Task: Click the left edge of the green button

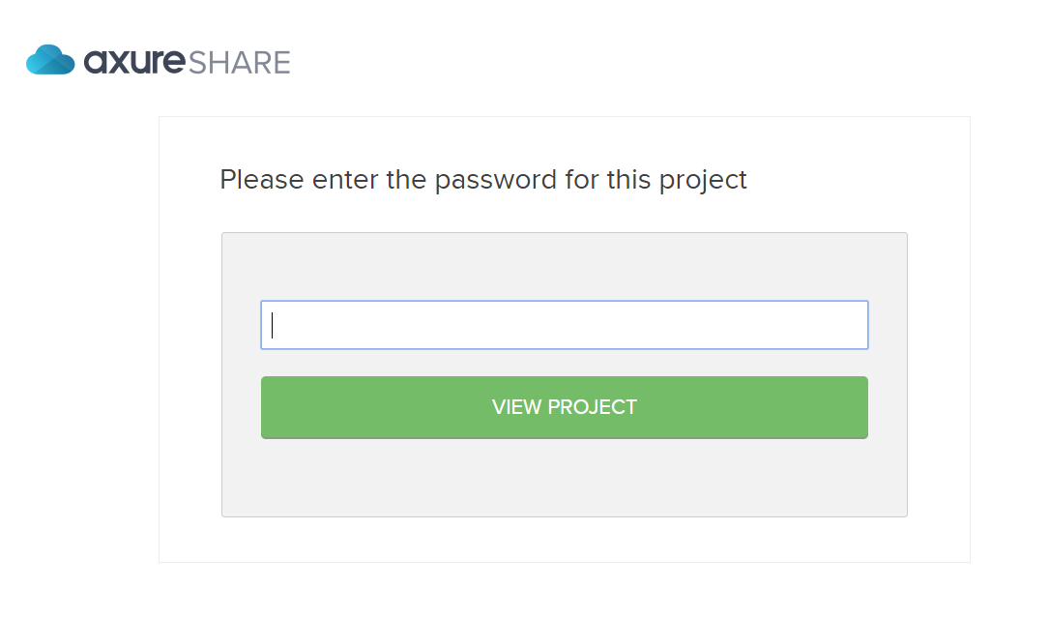Action: point(269,407)
